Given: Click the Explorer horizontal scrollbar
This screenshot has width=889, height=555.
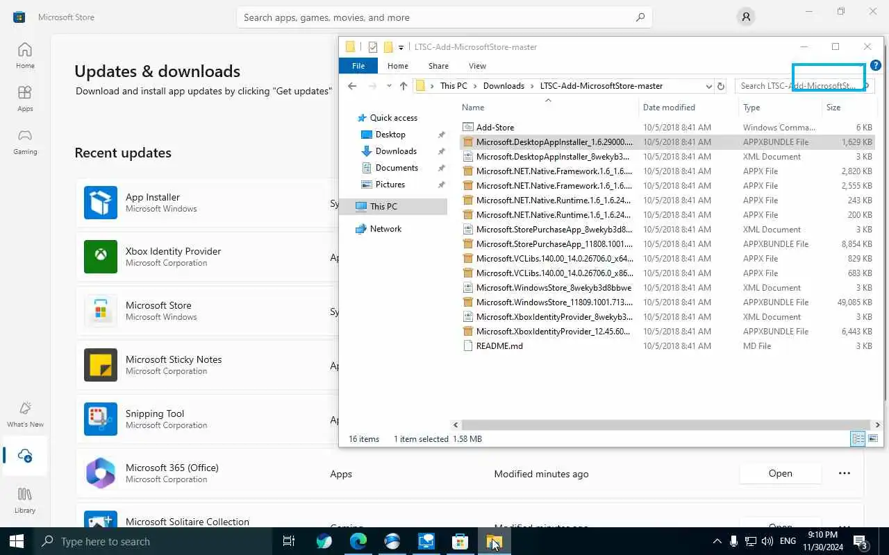Looking at the screenshot, I should (x=665, y=425).
